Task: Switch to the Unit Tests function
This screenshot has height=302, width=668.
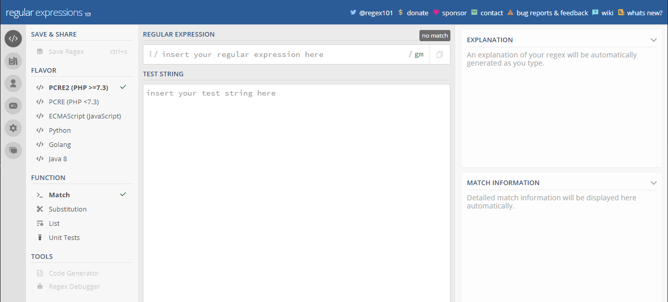Action: 64,237
